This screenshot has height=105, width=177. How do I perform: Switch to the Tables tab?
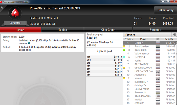pos(63,30)
